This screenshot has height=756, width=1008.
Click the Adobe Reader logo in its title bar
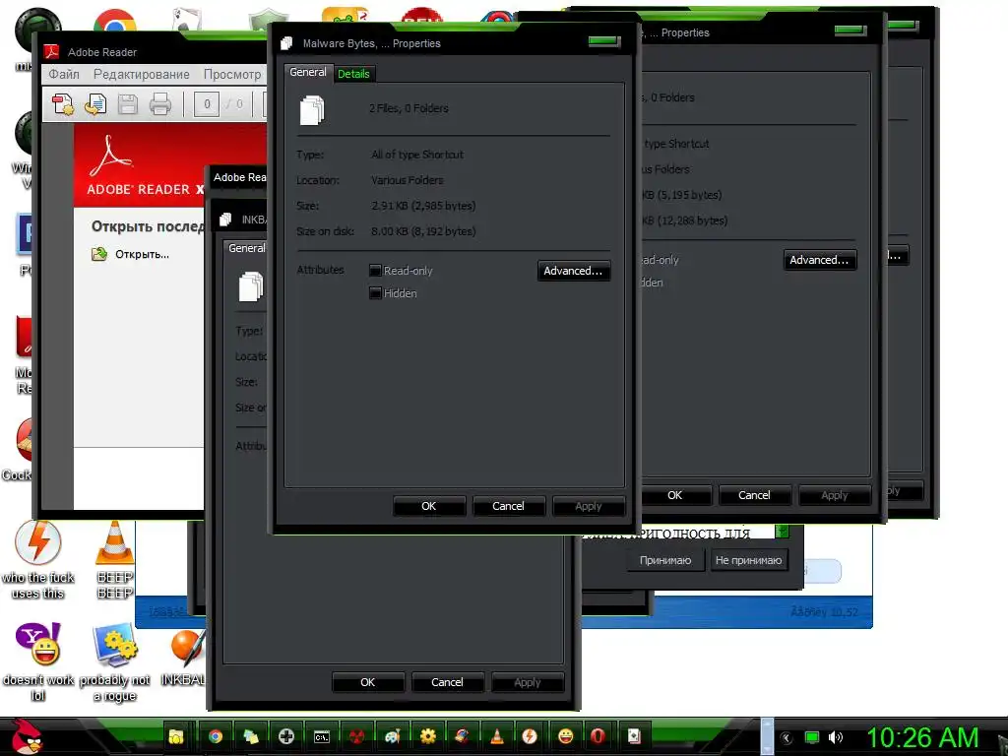[51, 51]
